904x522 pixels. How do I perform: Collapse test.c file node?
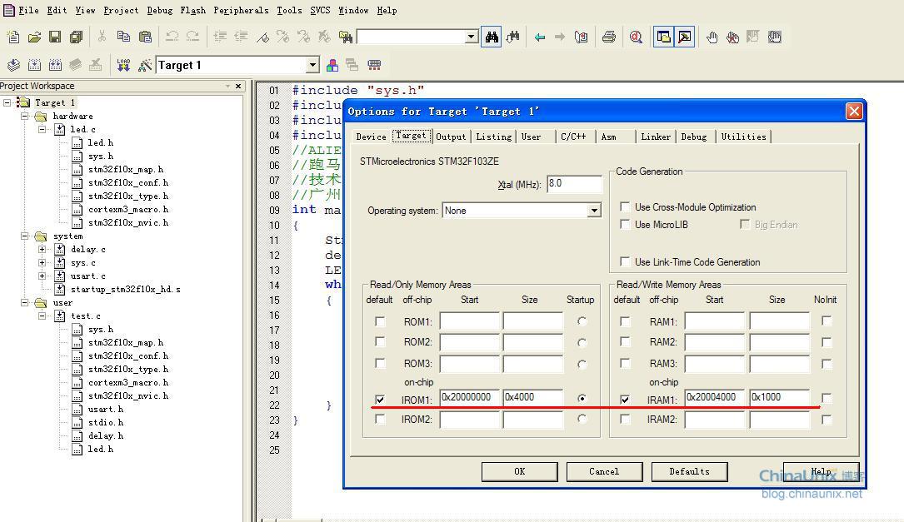click(42, 316)
